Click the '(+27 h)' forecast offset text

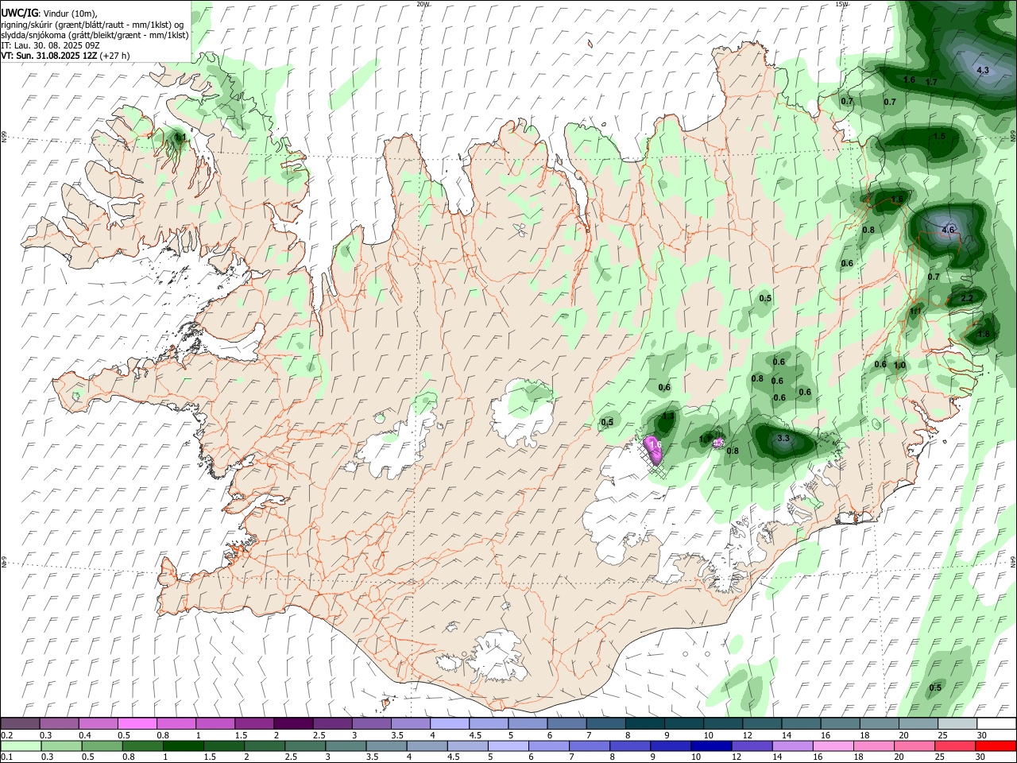click(x=115, y=56)
